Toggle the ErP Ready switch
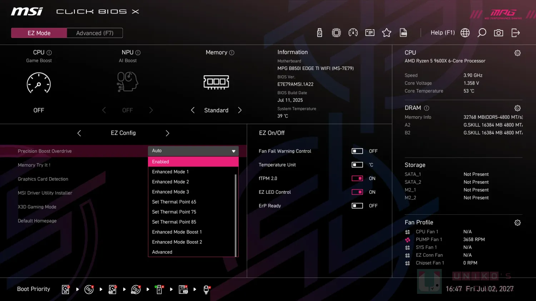Viewport: 536px width, 301px height. [357, 206]
